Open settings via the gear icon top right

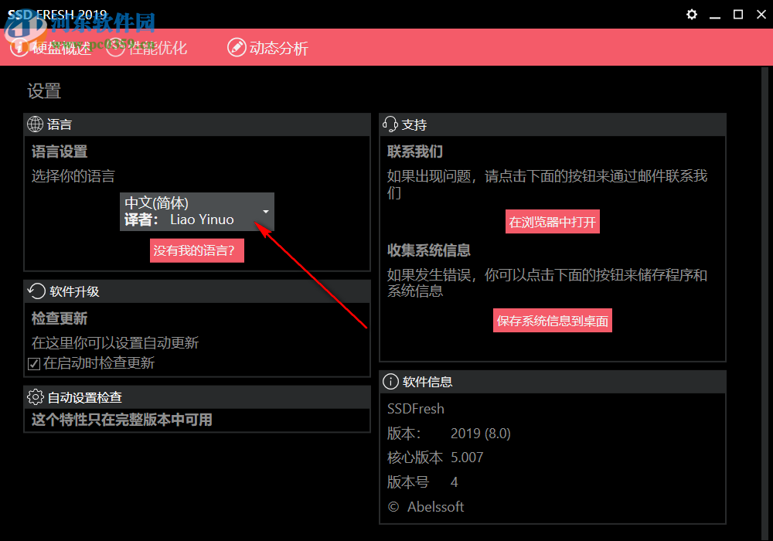[691, 14]
